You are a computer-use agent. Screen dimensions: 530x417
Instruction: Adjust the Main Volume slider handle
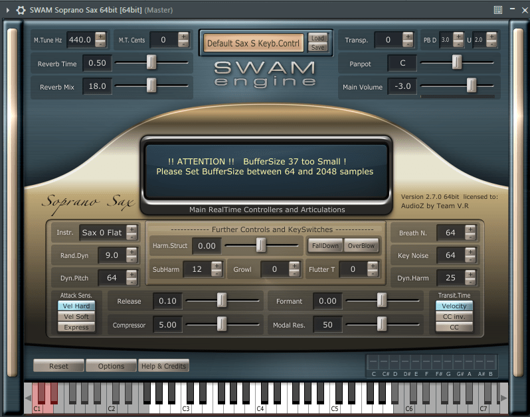472,86
